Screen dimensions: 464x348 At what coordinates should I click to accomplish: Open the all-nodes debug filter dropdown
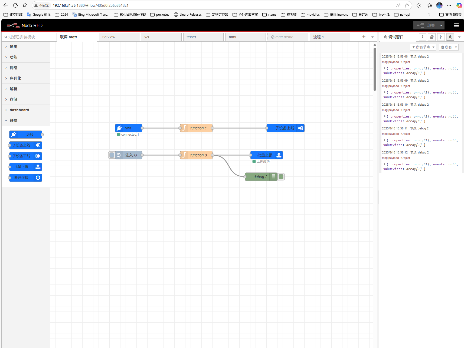(x=423, y=47)
